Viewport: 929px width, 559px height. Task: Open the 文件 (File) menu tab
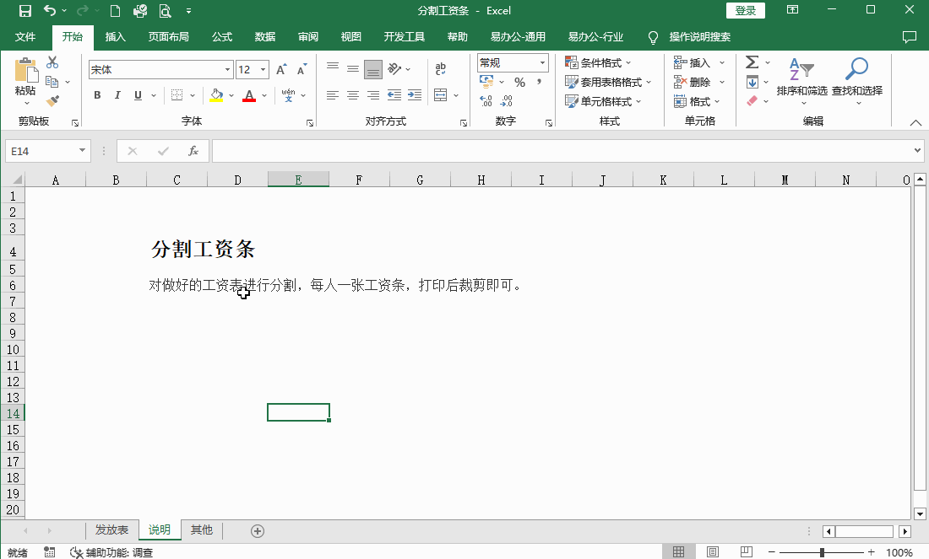click(x=24, y=36)
